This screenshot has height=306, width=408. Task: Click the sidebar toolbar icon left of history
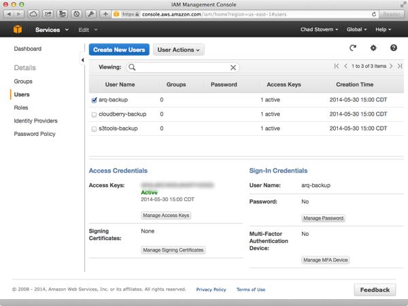(62, 14)
